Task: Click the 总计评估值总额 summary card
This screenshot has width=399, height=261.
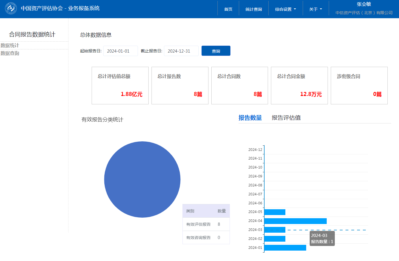Action: pos(120,86)
